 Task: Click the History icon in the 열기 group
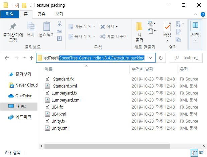coord(178,39)
